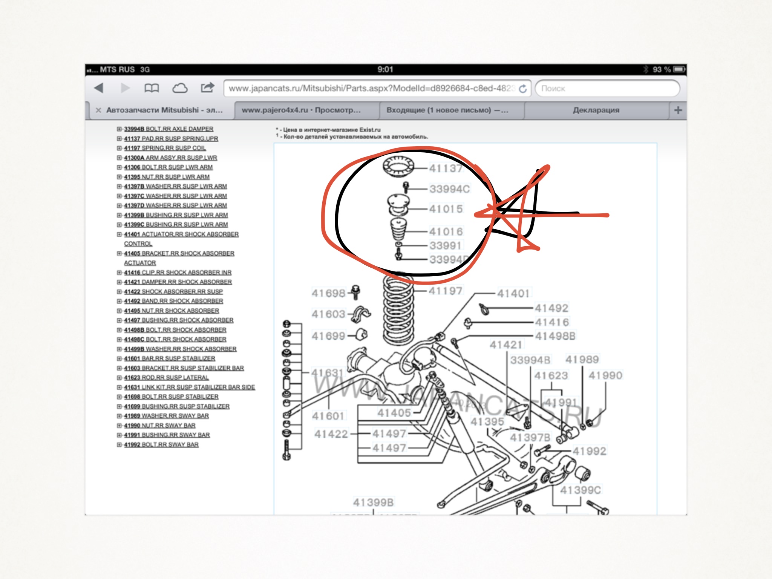The image size is (772, 579).
Task: Tap the Safari back arrow
Action: point(99,88)
